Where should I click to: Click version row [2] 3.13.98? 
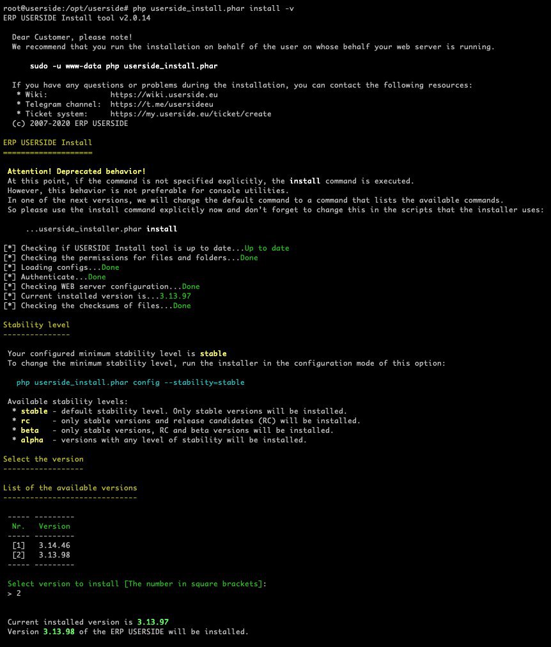(x=42, y=555)
